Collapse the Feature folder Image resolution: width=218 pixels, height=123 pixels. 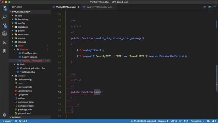point(24,50)
